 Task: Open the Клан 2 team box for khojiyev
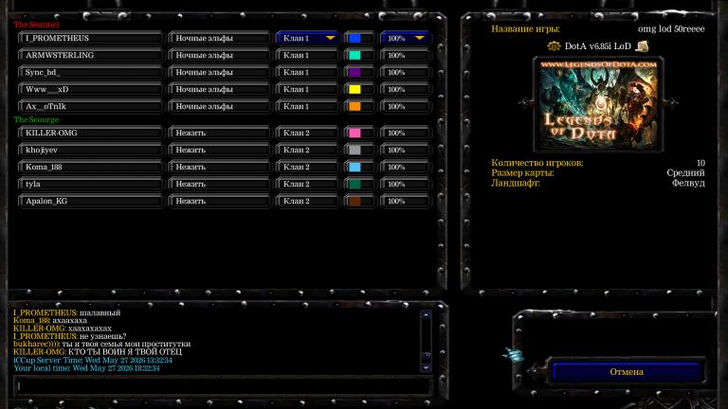coord(307,150)
